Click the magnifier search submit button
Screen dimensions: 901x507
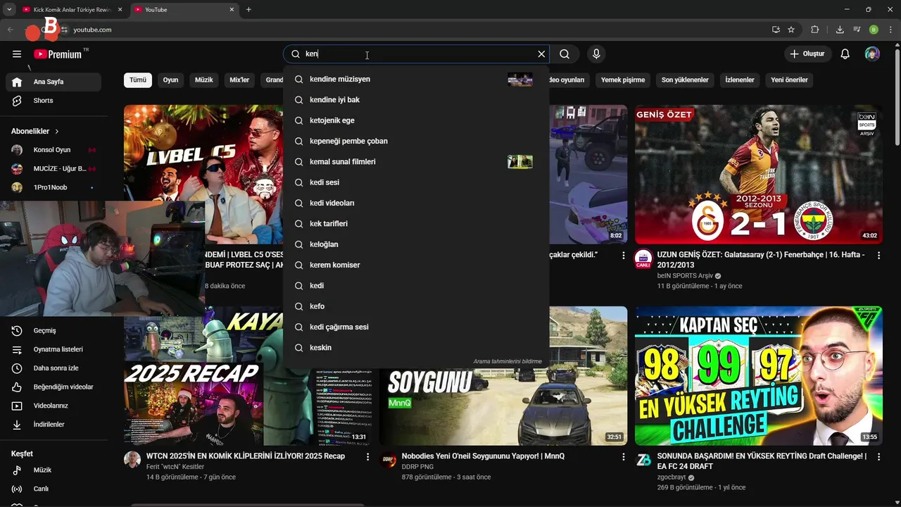565,54
